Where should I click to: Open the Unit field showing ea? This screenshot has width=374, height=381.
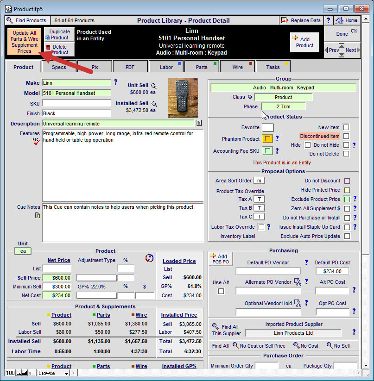point(23,251)
